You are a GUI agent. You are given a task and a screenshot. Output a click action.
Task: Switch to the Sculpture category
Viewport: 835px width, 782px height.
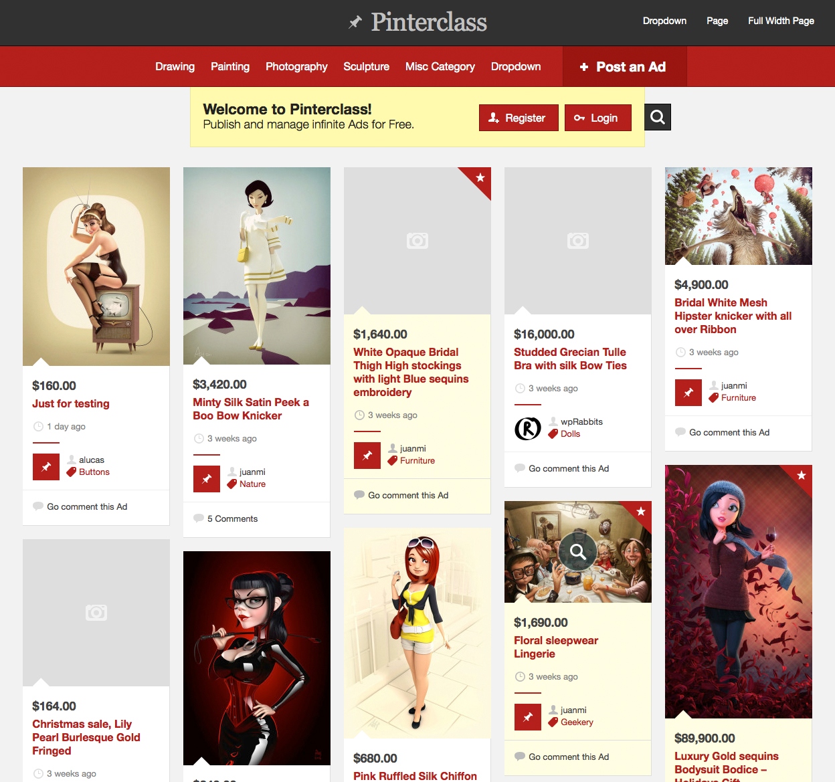point(366,66)
